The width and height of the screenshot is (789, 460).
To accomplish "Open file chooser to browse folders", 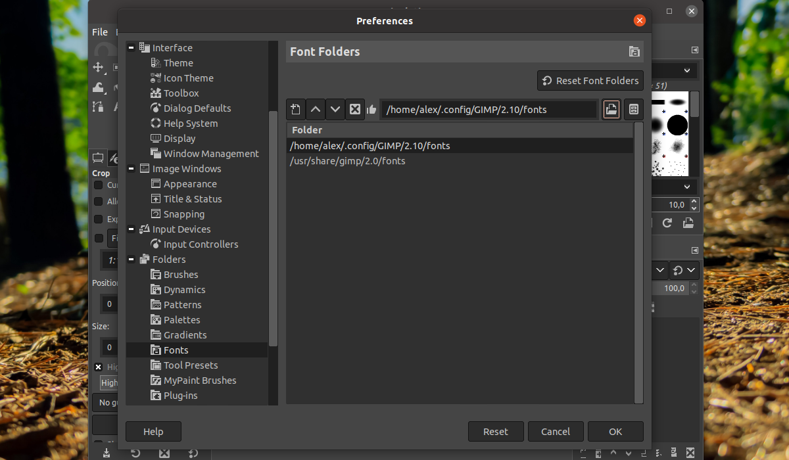I will click(611, 110).
